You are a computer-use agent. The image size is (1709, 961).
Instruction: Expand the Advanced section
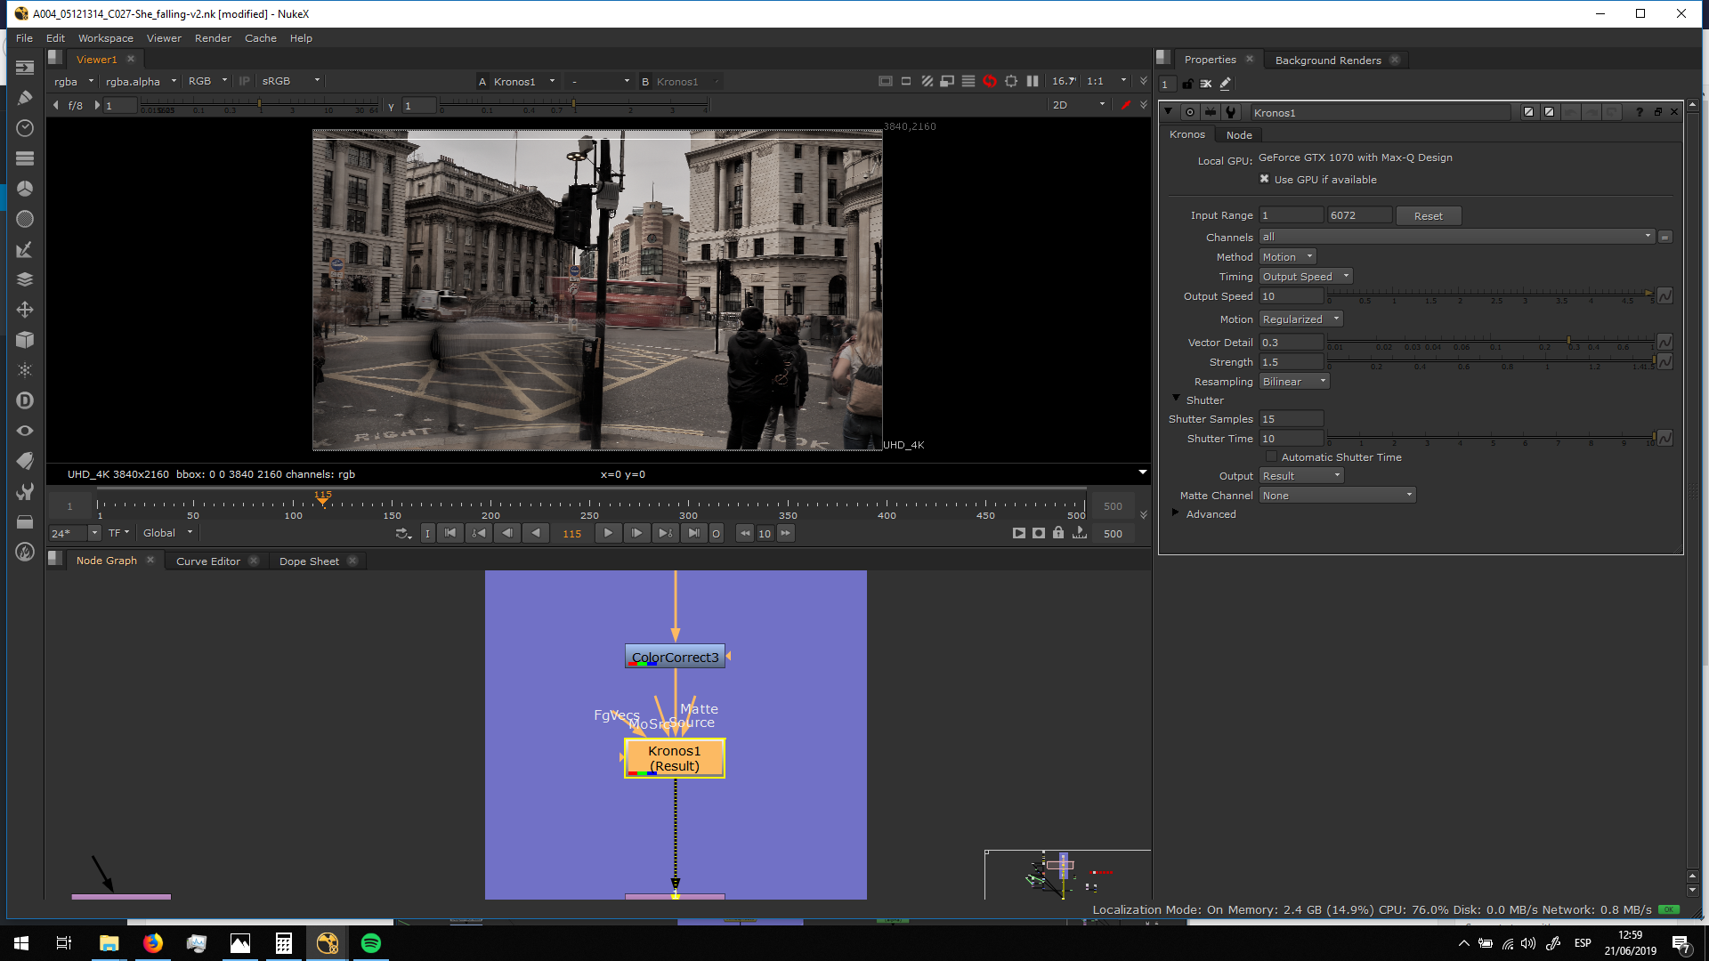tap(1176, 513)
